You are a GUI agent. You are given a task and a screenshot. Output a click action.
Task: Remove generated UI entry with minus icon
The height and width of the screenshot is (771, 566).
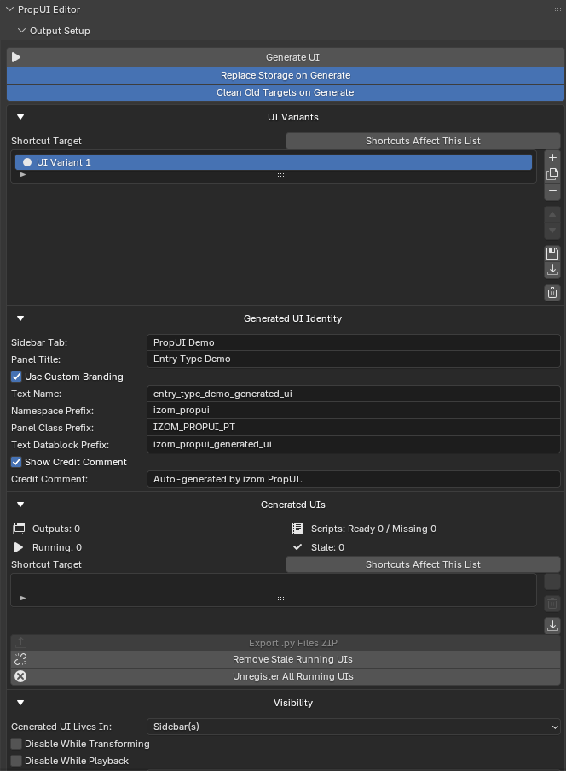(552, 581)
